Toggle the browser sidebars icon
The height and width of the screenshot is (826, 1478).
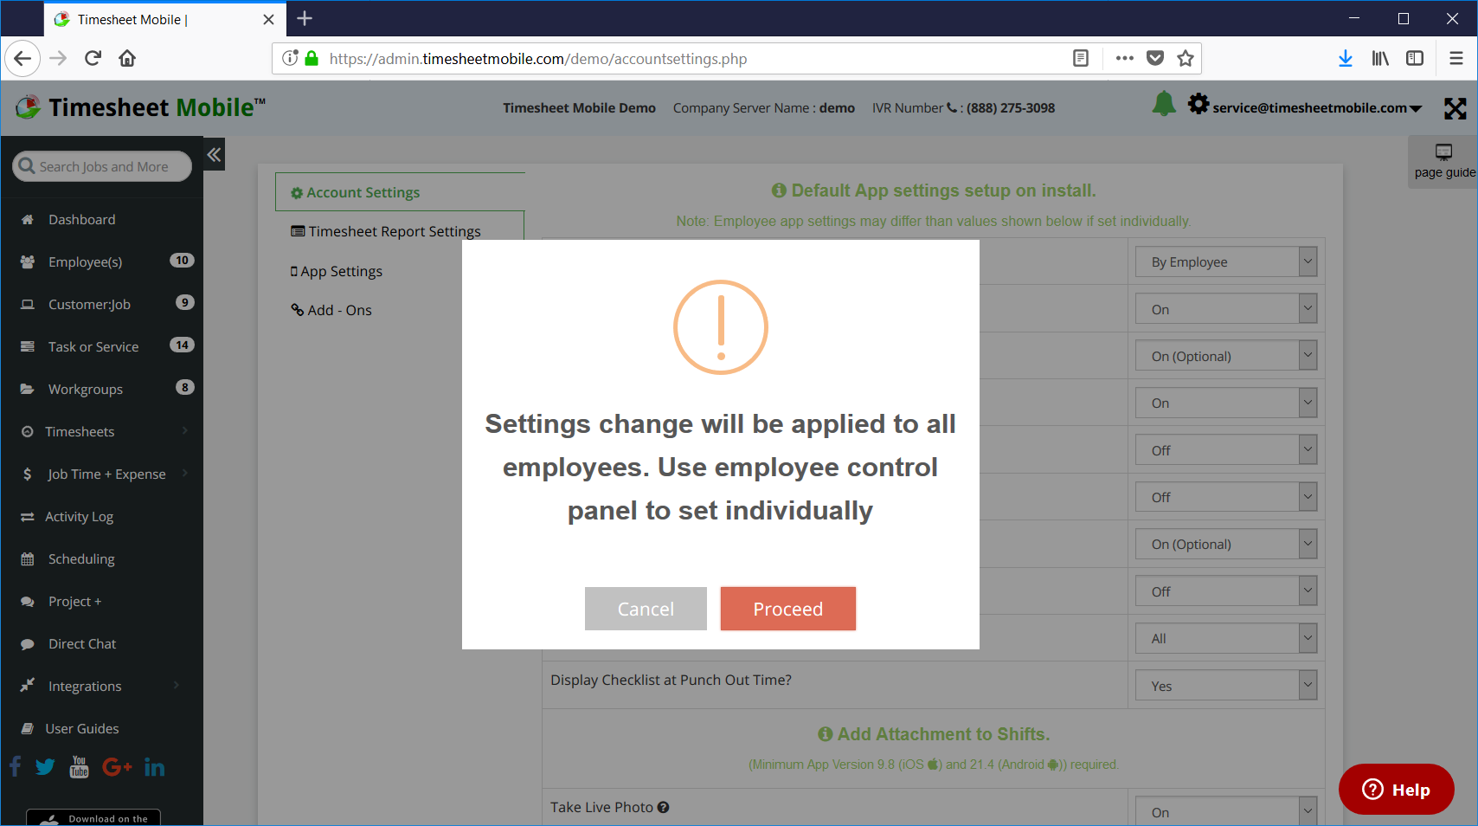point(1415,58)
